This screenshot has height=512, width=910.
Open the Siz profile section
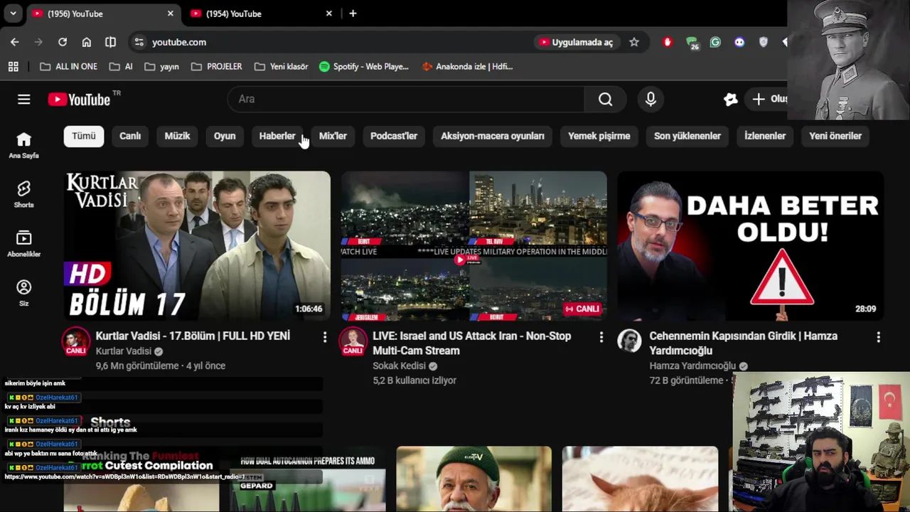click(24, 292)
